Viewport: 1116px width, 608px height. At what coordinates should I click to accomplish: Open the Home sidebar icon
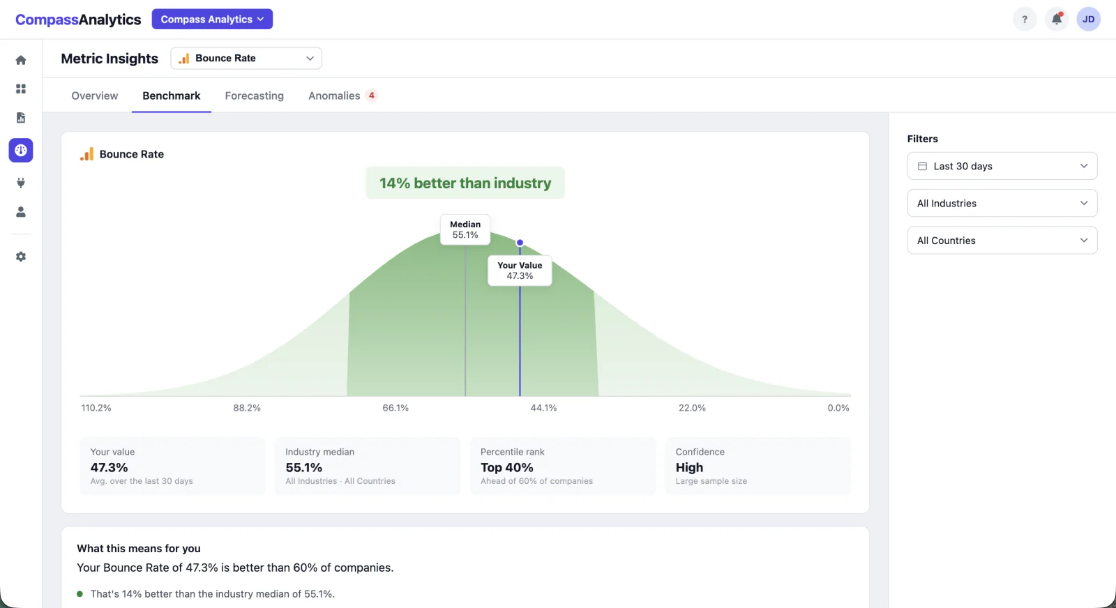[21, 60]
